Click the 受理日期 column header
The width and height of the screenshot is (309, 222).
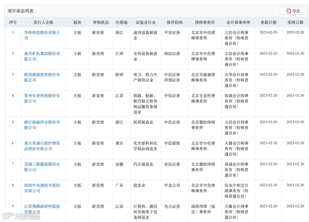click(295, 23)
